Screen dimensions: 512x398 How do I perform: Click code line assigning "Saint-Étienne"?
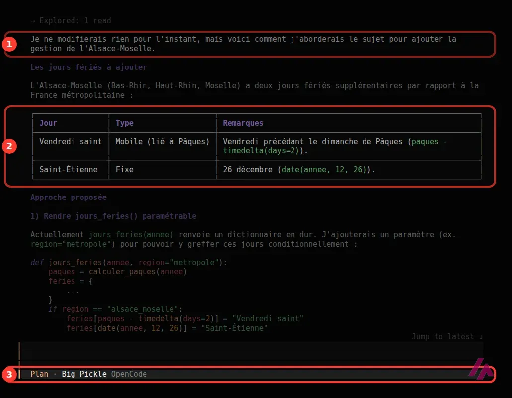[167, 328]
